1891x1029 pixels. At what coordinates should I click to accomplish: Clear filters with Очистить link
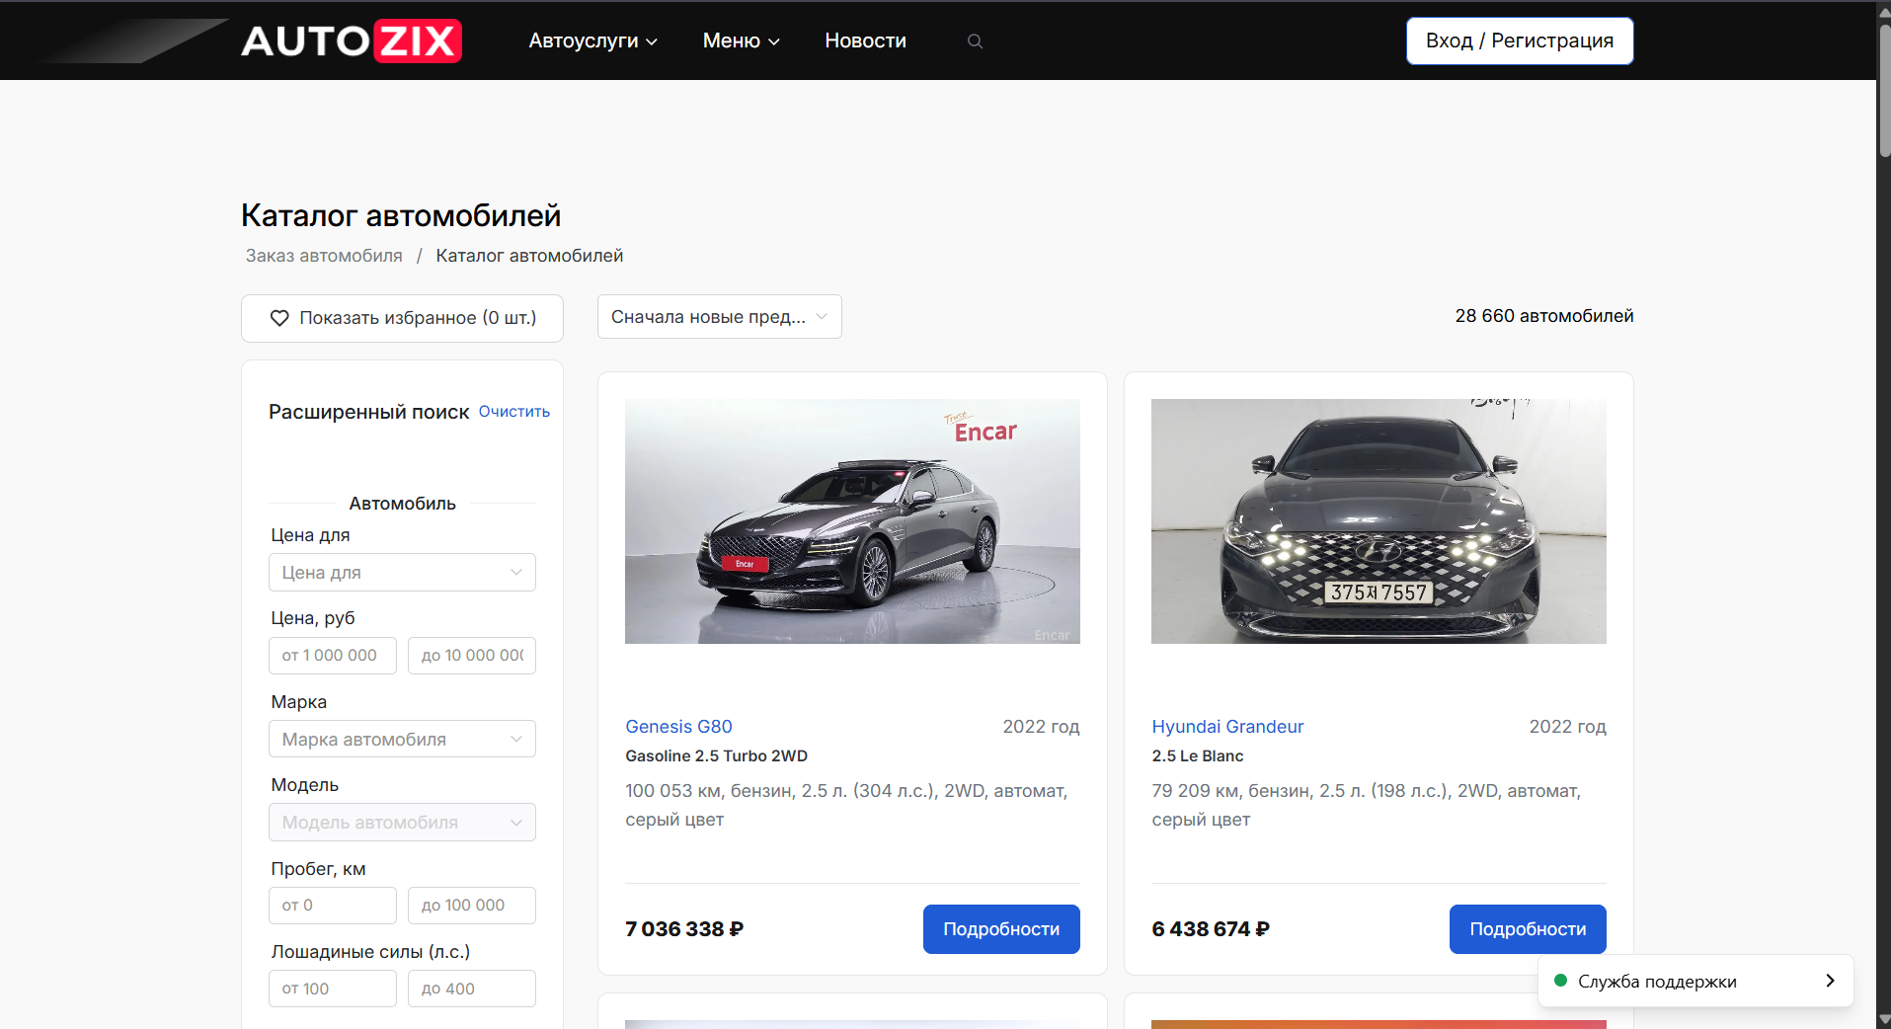[x=514, y=412]
